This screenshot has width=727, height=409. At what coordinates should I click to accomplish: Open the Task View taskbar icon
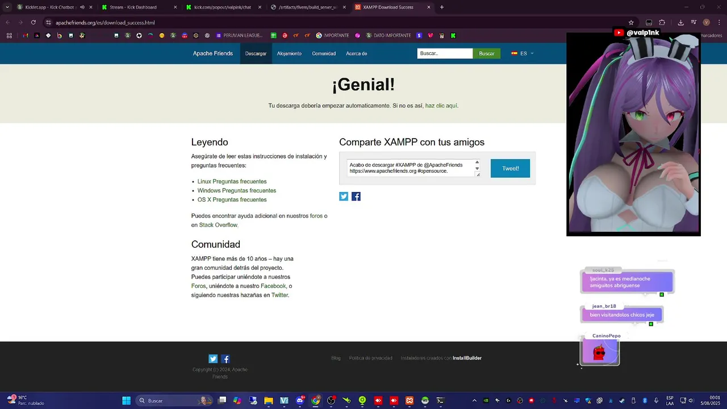tap(222, 400)
